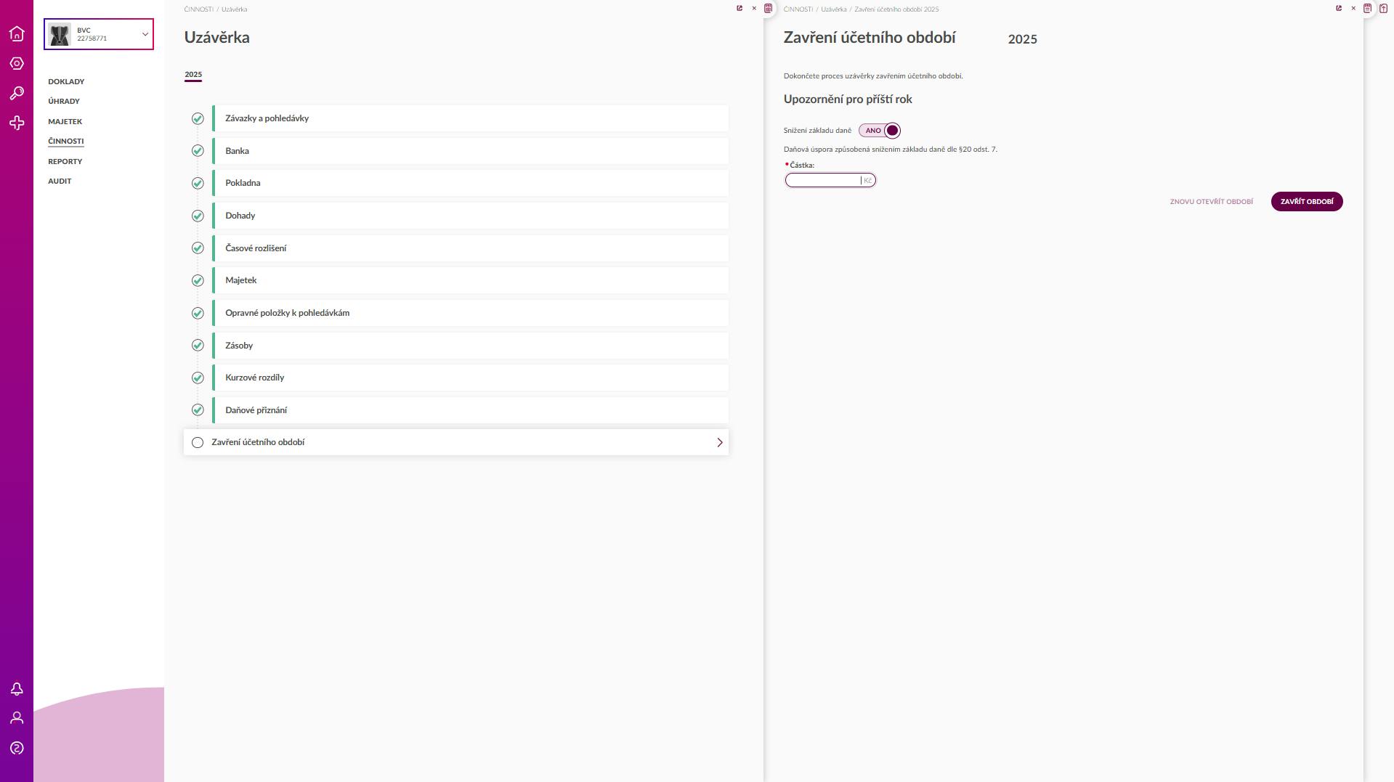Click the Dohady step checkmark icon
The image size is (1394, 782).
coord(198,216)
